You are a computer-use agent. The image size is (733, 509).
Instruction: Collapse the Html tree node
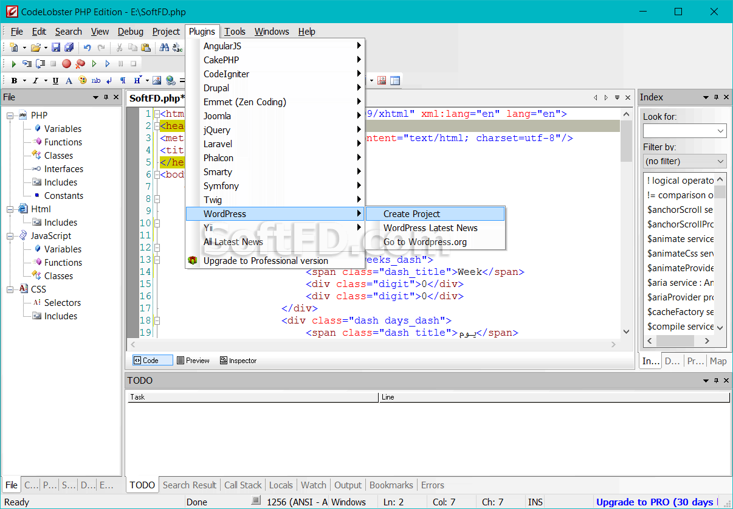10,209
